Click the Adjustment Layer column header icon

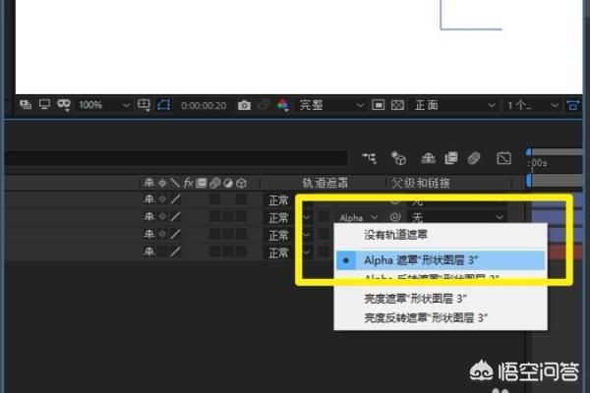coord(228,183)
